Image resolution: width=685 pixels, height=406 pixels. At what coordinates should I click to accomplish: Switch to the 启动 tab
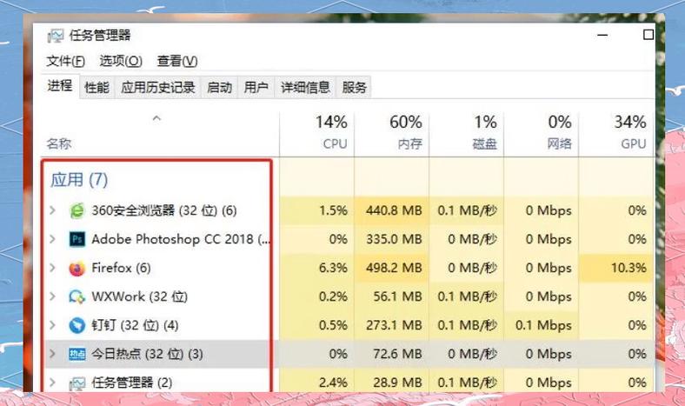(219, 88)
